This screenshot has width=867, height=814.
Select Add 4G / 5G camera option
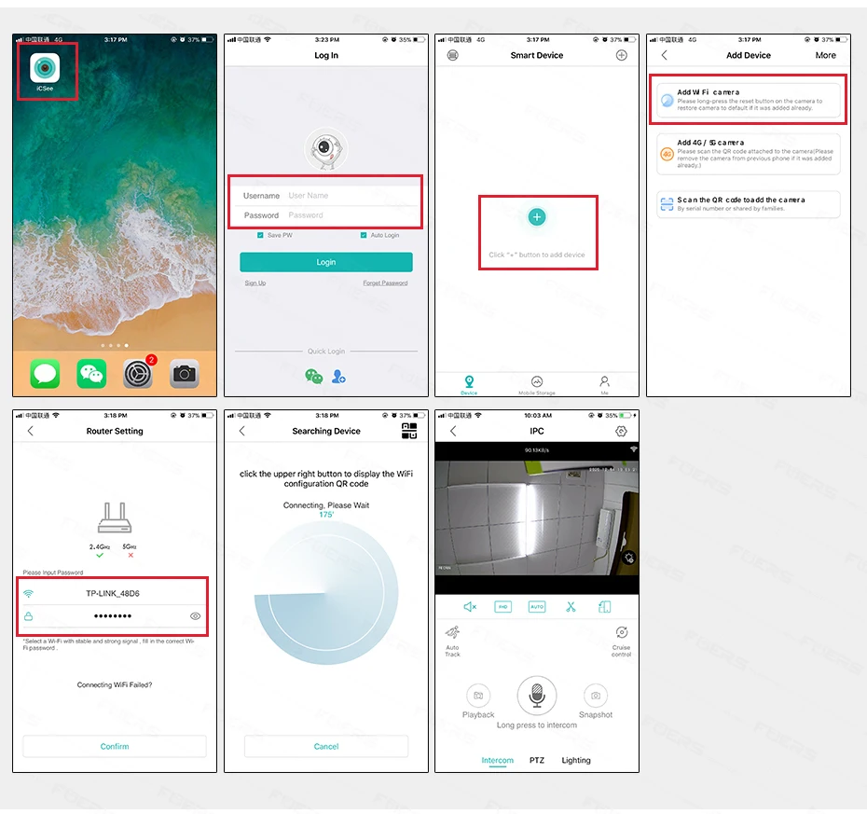pos(748,154)
